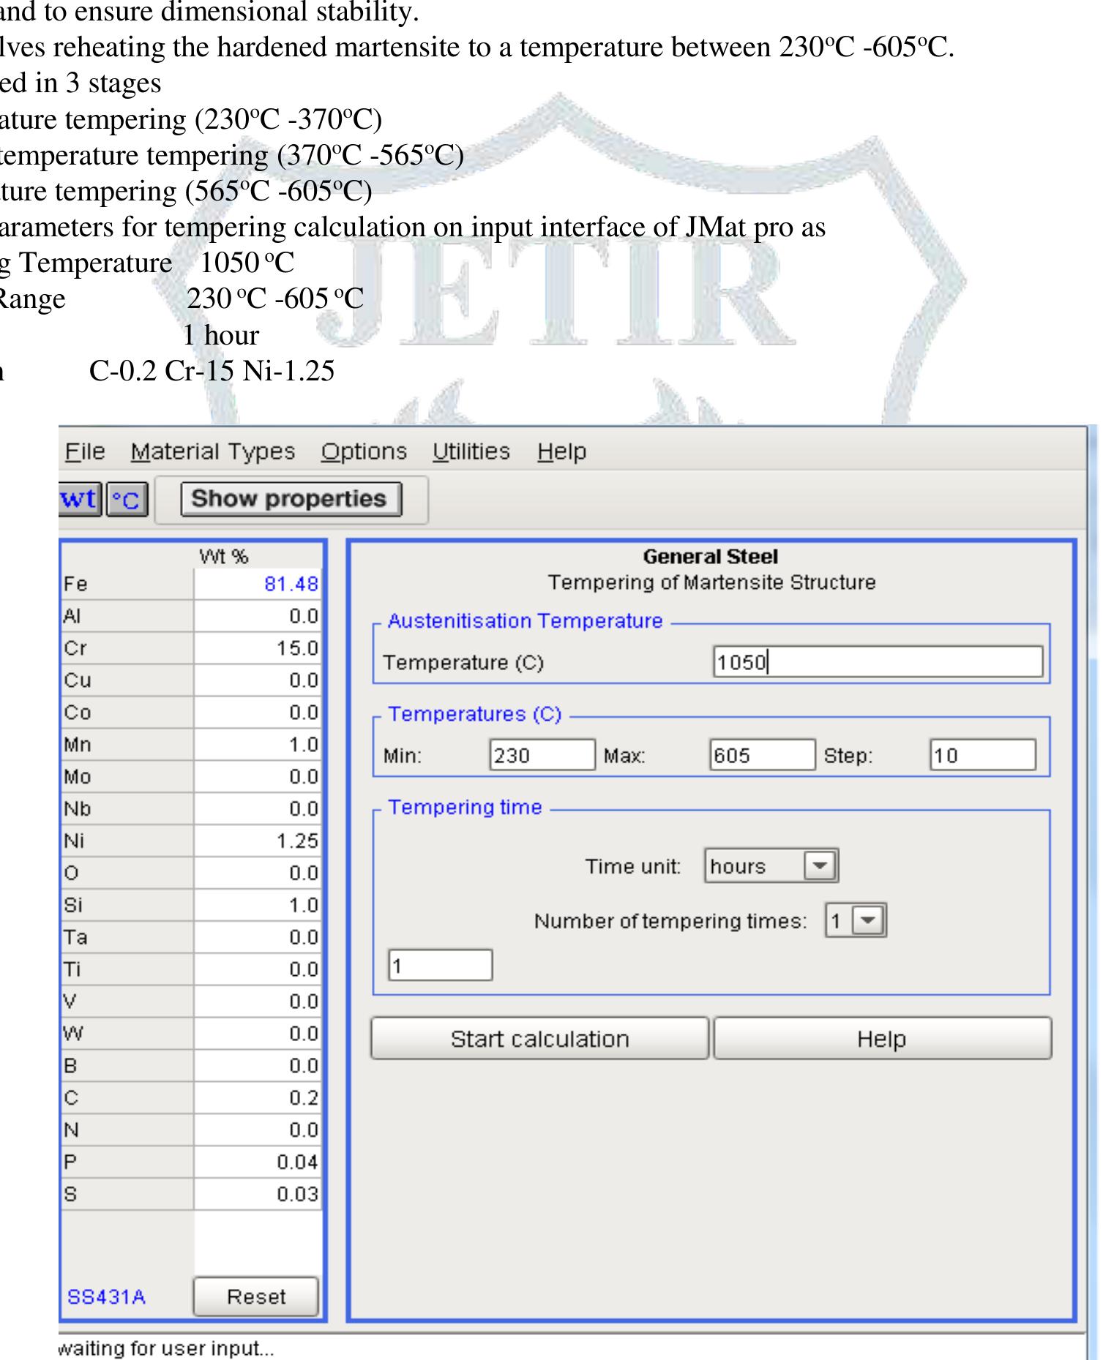Open the Help menu in menu bar

click(561, 451)
